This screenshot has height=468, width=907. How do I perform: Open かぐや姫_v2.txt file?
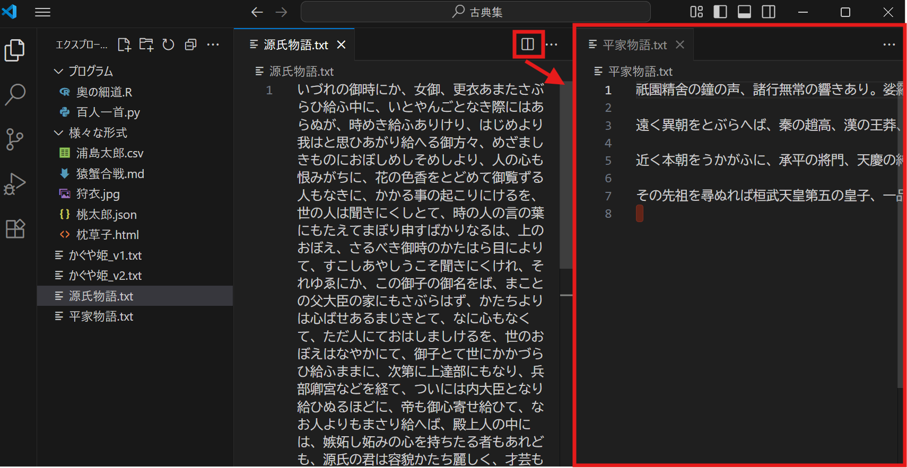[x=135, y=276]
